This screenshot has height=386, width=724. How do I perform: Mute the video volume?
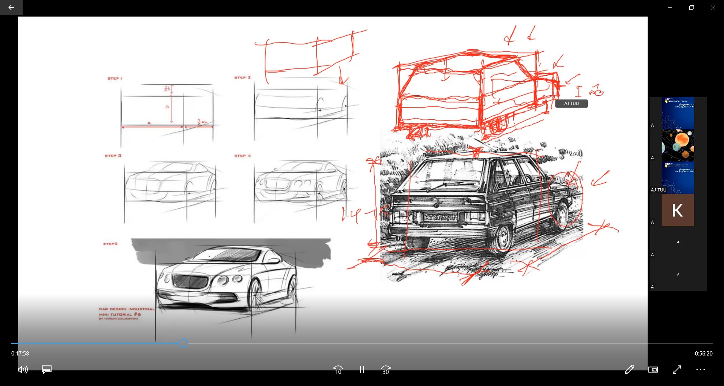click(x=23, y=370)
